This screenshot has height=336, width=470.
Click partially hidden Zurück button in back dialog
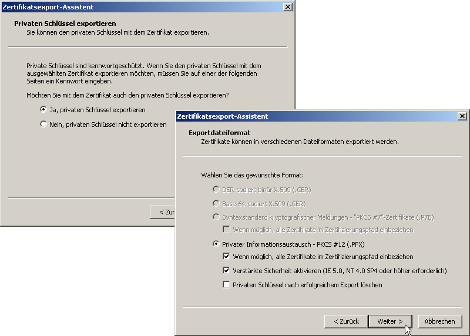pos(163,212)
